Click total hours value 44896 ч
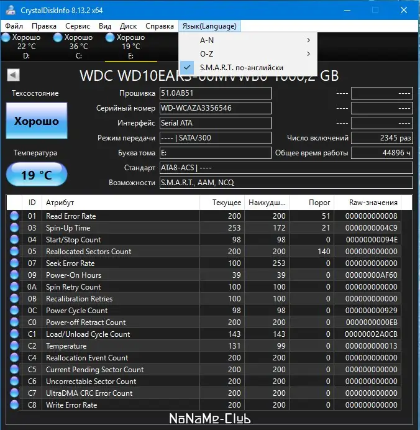 382,153
